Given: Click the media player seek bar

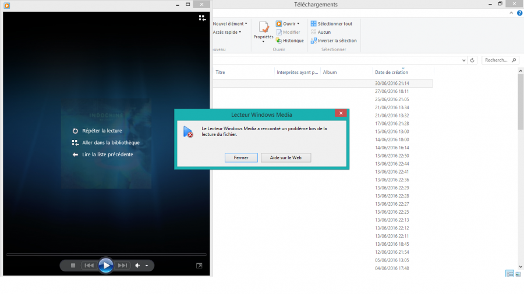Looking at the screenshot, I should point(107,254).
